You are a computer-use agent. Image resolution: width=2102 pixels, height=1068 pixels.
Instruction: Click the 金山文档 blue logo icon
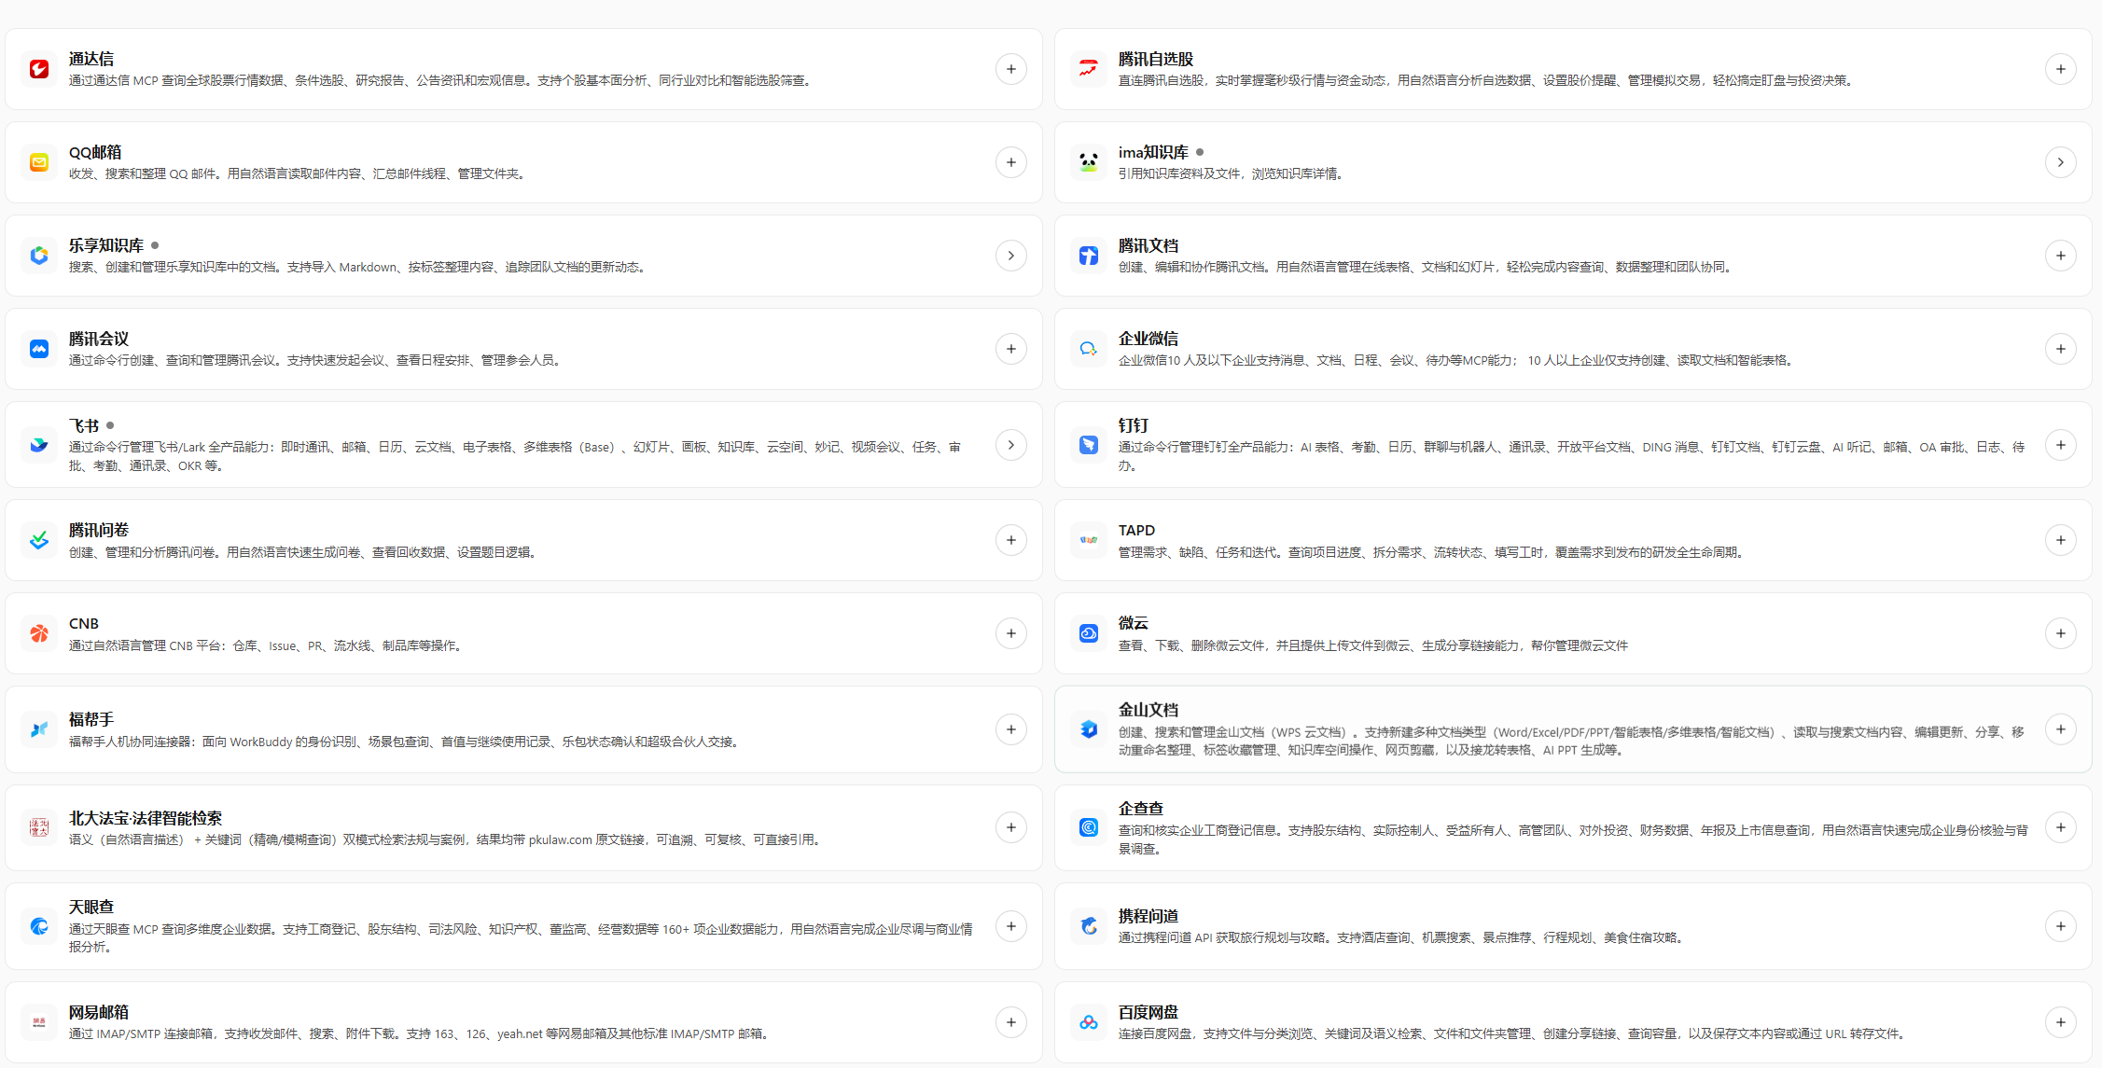click(1089, 729)
